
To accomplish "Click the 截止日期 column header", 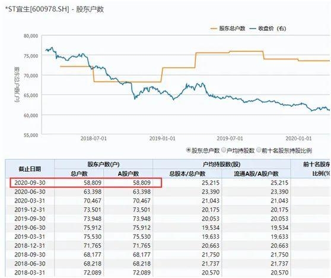I will coord(30,169).
